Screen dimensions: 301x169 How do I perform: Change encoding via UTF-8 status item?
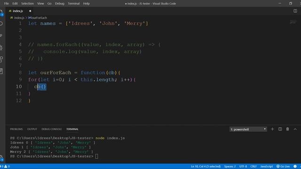click(243, 166)
